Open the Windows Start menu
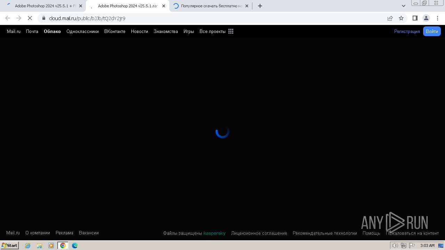This screenshot has height=250, width=445. coord(10,245)
